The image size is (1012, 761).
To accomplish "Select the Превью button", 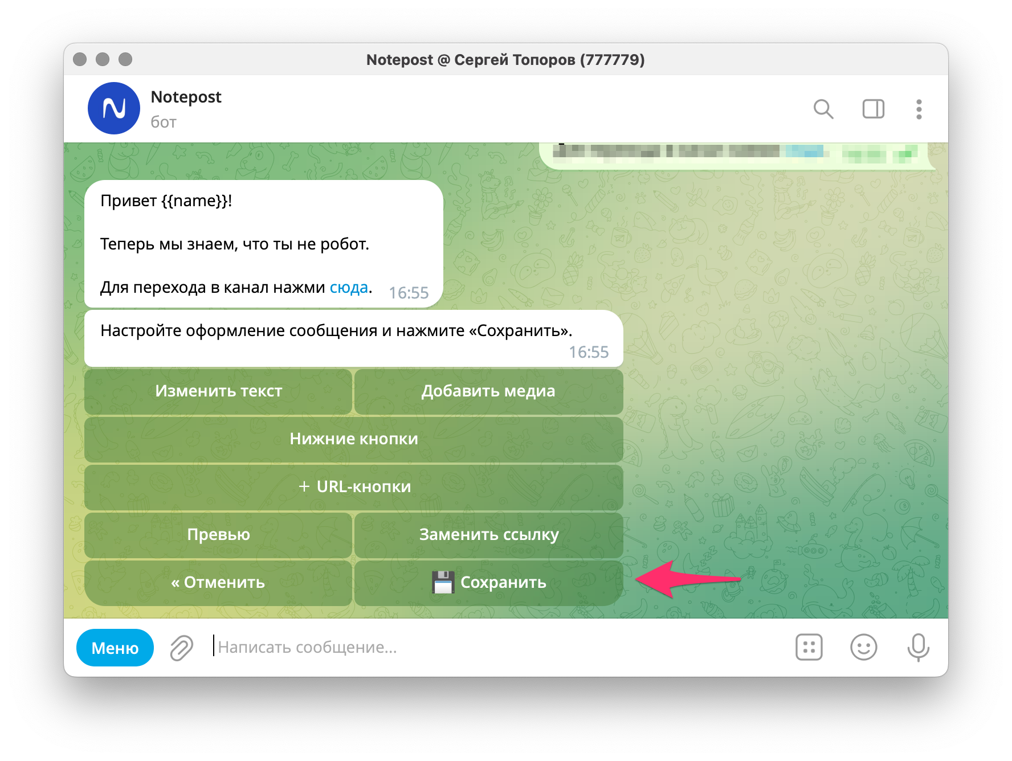I will coord(218,535).
